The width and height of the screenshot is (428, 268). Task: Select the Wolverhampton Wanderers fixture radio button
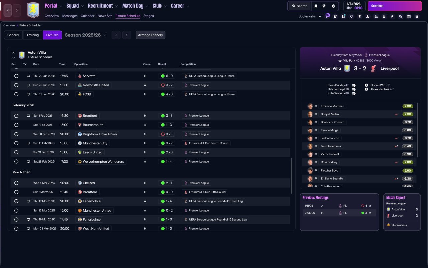click(16, 162)
